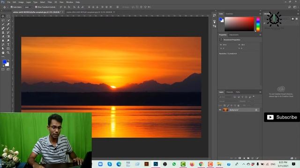
Task: Select the Hand tool
Action: pyautogui.click(x=3, y=53)
